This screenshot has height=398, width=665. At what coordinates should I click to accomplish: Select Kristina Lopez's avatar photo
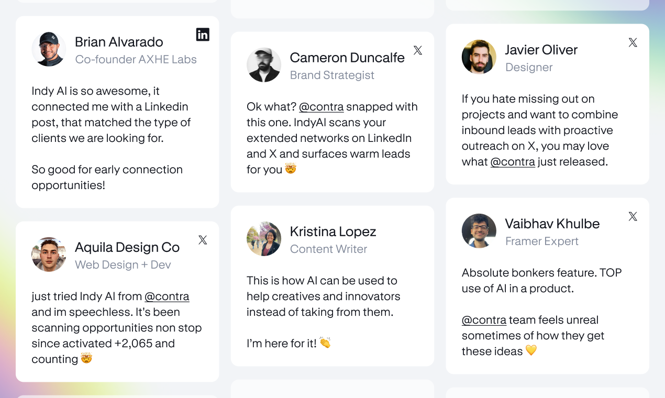point(264,239)
